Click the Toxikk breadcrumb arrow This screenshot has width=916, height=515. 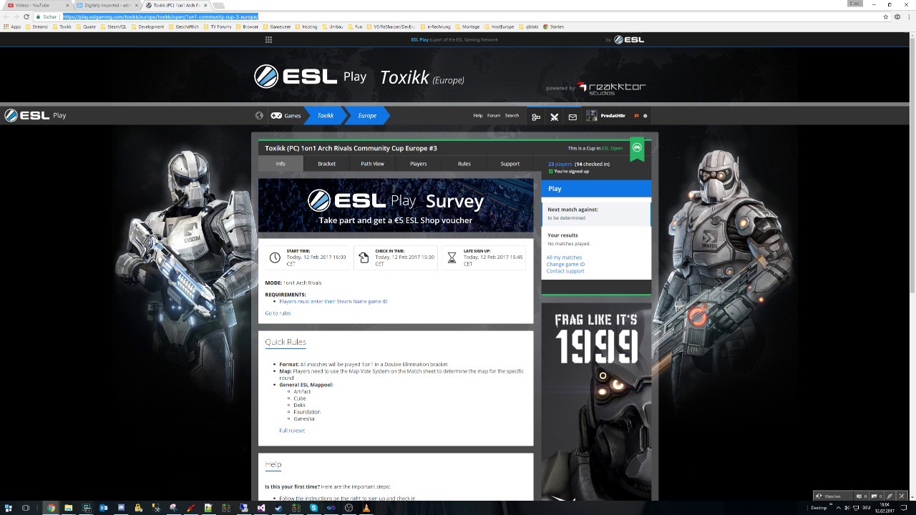point(326,115)
